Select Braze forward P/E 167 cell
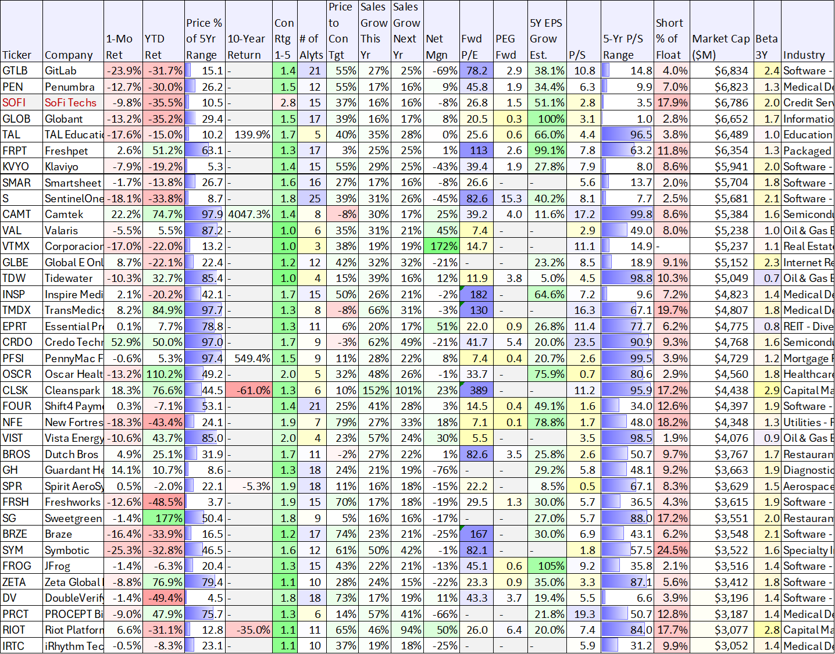Image resolution: width=835 pixels, height=654 pixels. 476,534
